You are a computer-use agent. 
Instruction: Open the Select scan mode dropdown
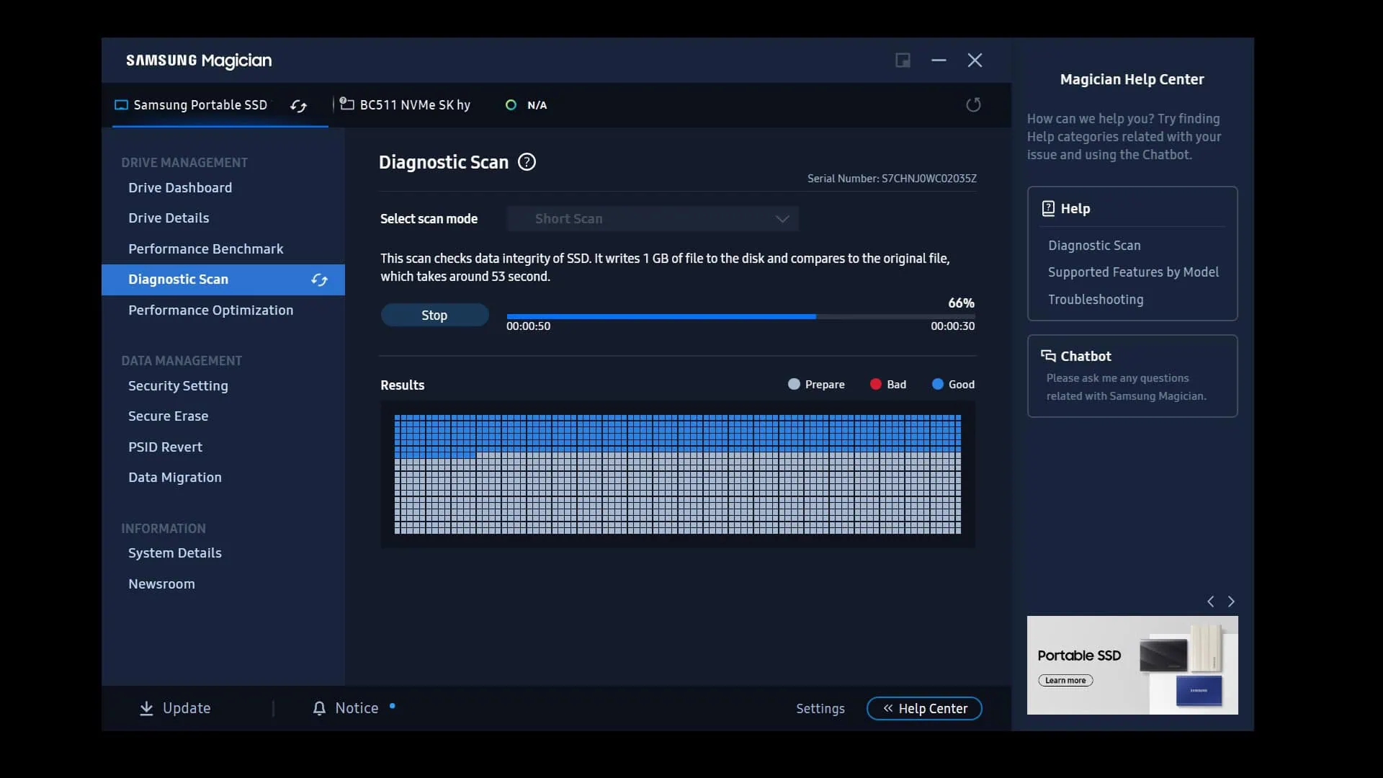click(x=653, y=219)
